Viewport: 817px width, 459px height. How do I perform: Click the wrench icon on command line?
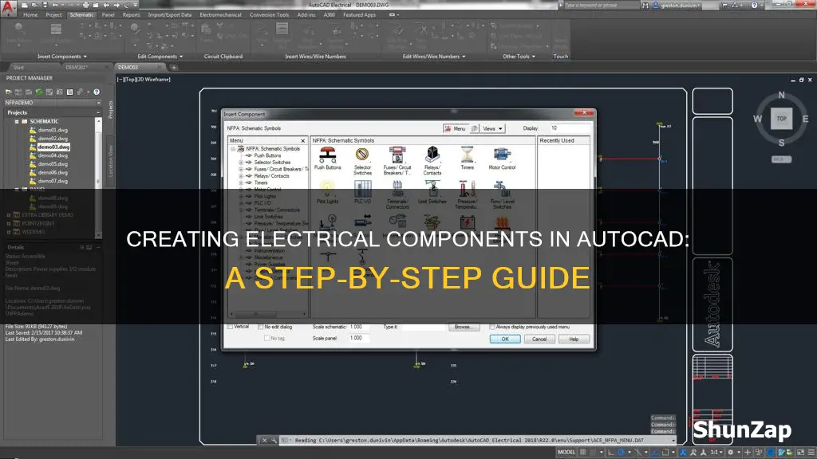click(x=274, y=440)
